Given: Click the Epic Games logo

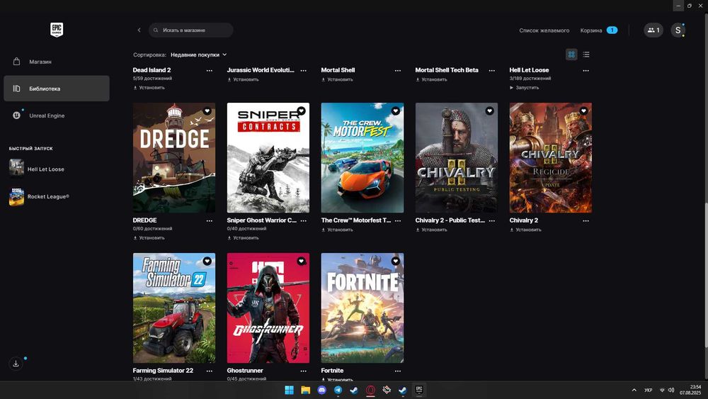Looking at the screenshot, I should point(57,30).
